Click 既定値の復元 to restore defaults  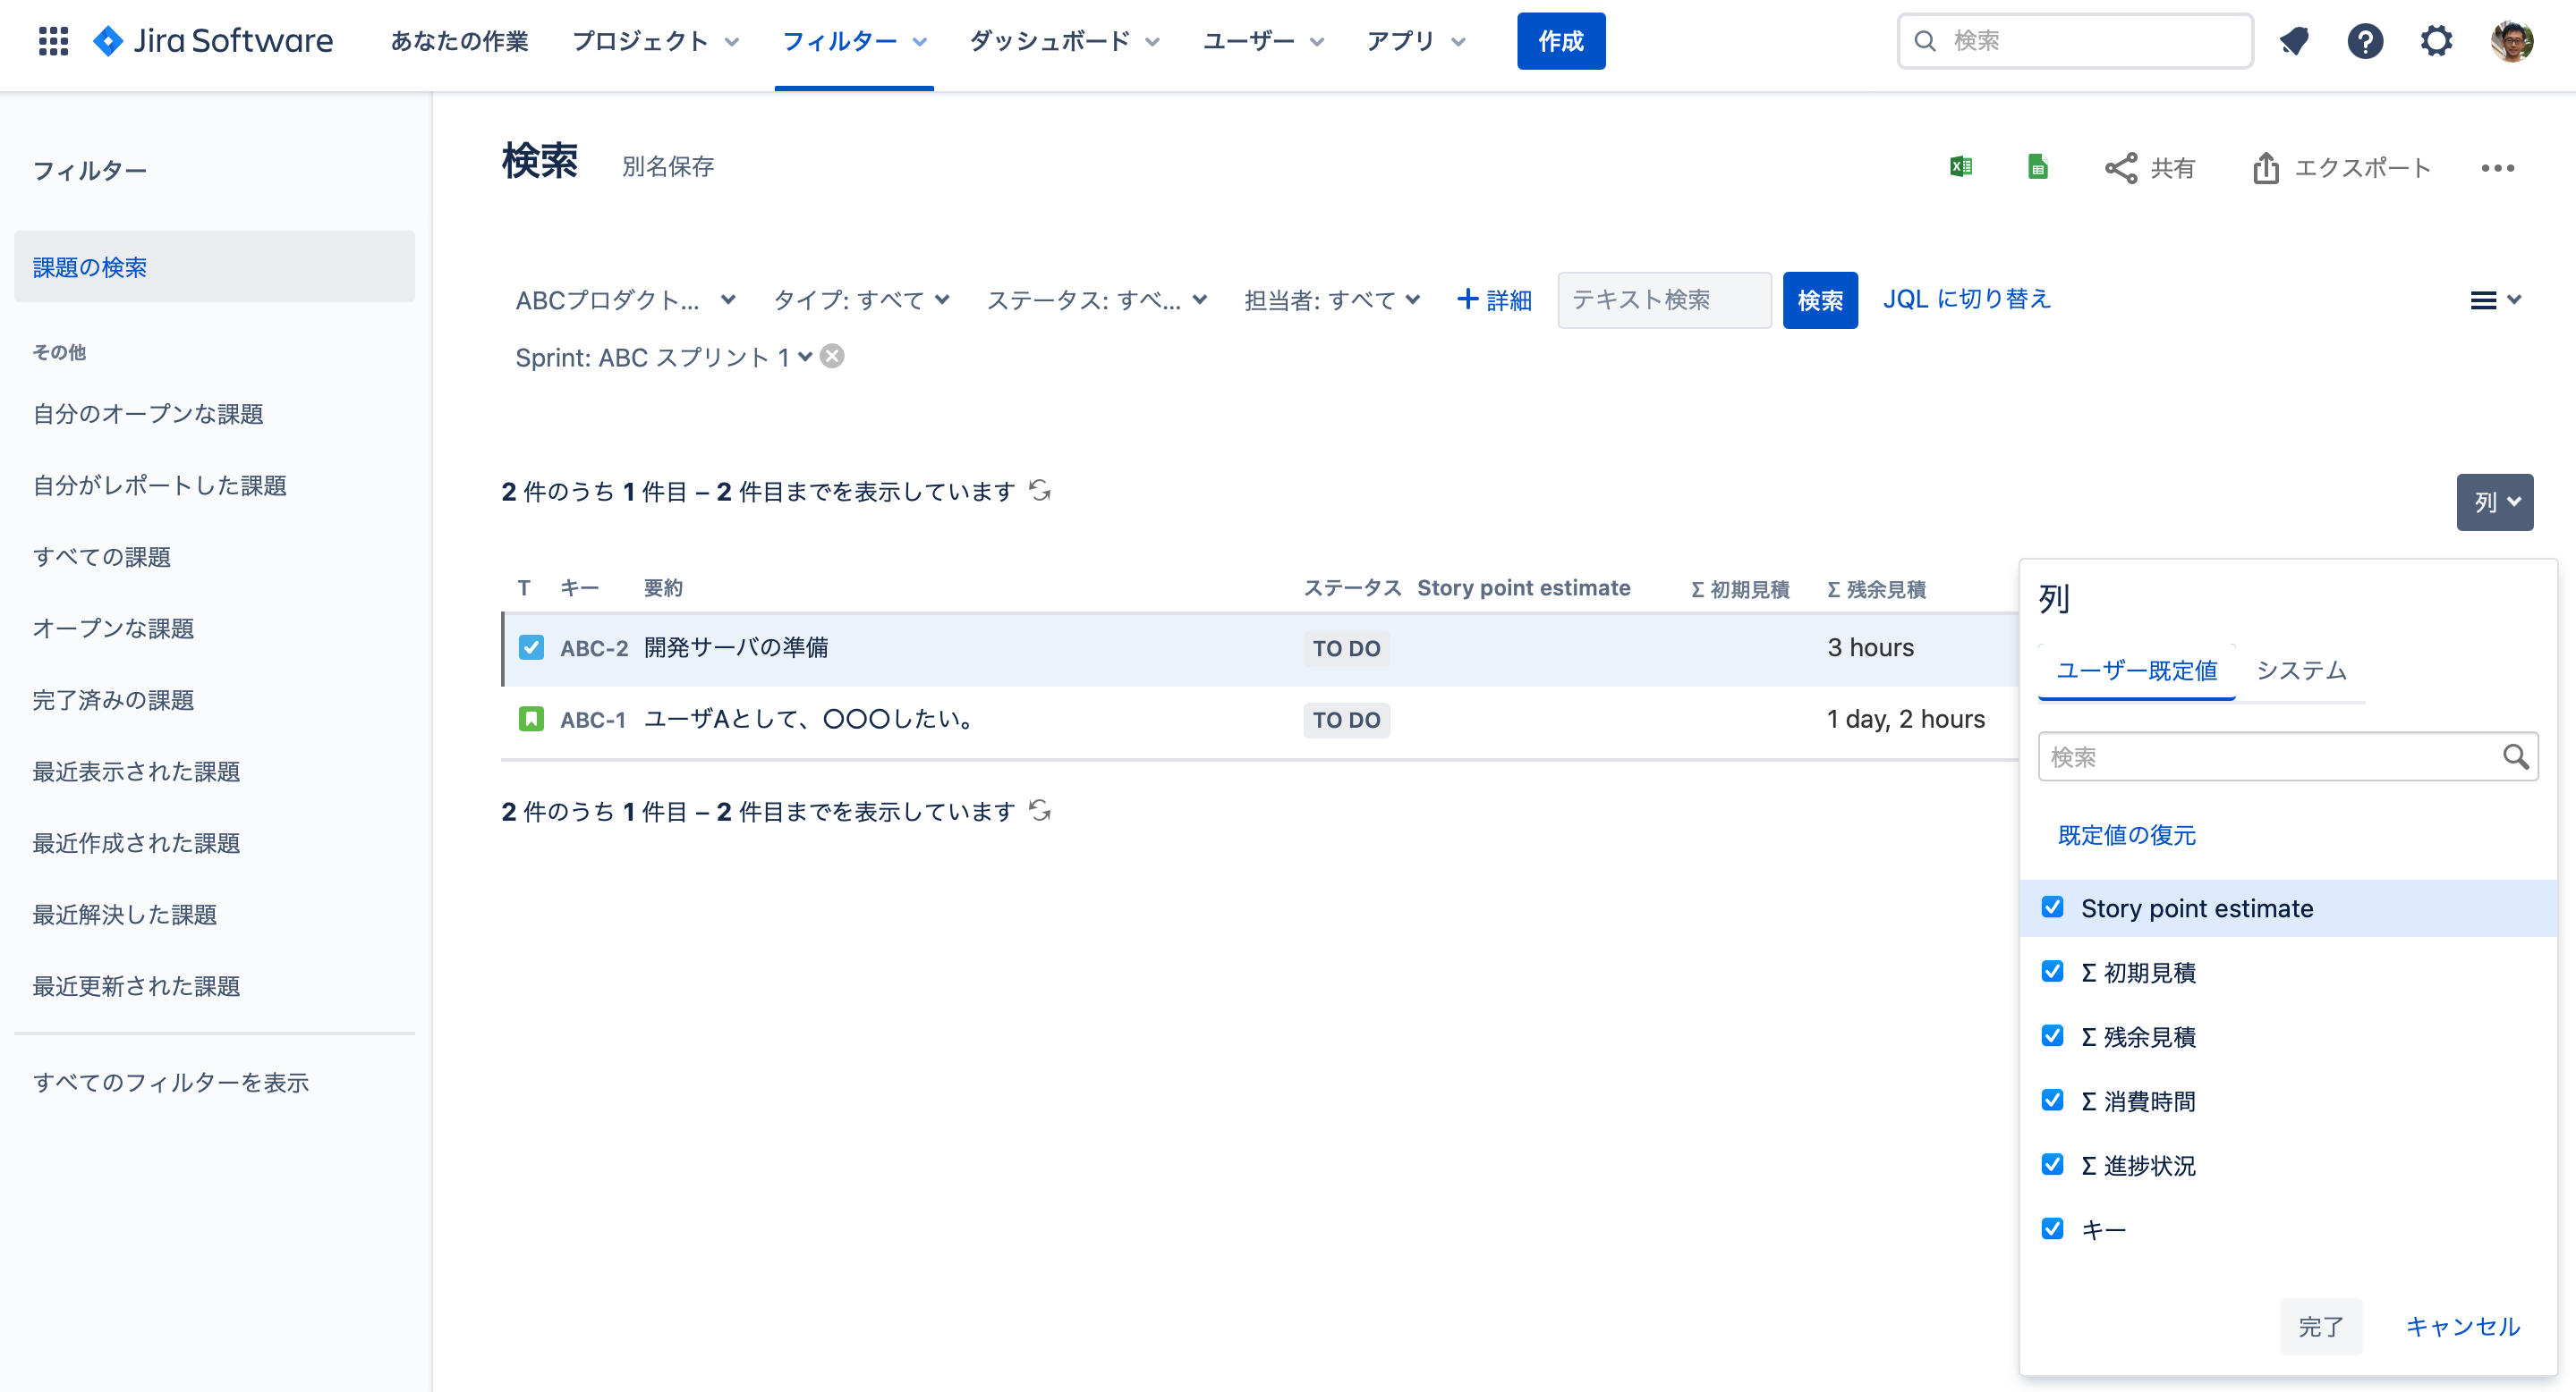(x=2127, y=835)
